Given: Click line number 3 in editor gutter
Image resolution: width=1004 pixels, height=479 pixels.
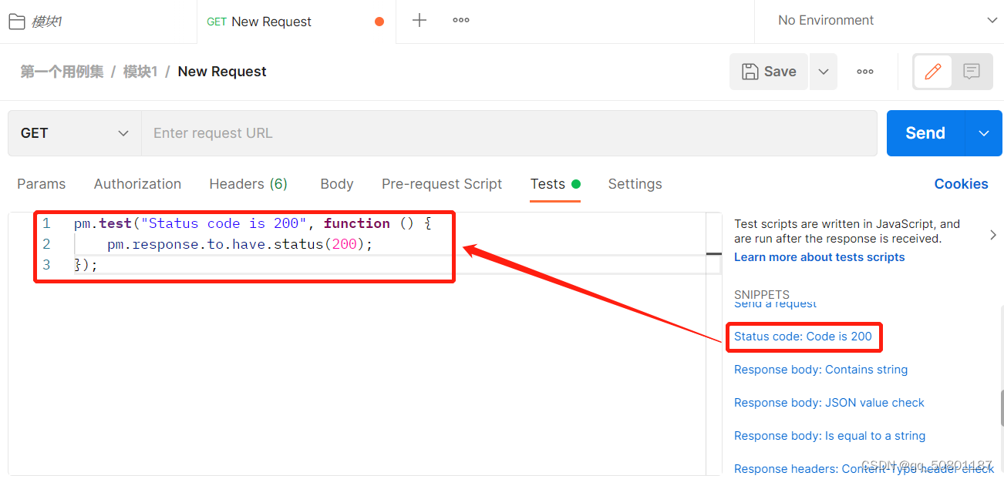Looking at the screenshot, I should (x=46, y=265).
